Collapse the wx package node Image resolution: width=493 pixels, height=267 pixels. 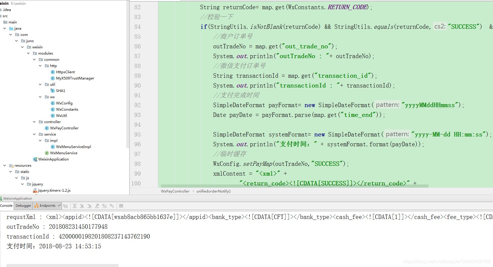pyautogui.click(x=40, y=97)
